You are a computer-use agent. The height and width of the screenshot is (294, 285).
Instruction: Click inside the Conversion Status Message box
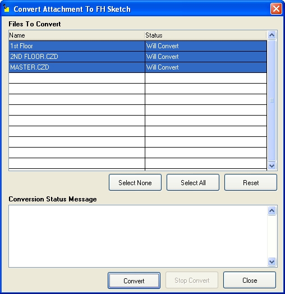coord(138,236)
